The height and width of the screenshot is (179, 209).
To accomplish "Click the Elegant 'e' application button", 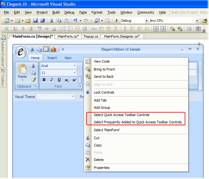I will click(x=21, y=52).
